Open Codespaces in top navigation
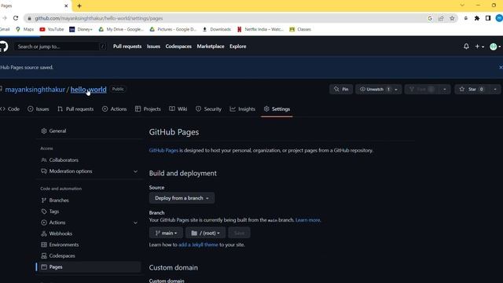 [178, 46]
